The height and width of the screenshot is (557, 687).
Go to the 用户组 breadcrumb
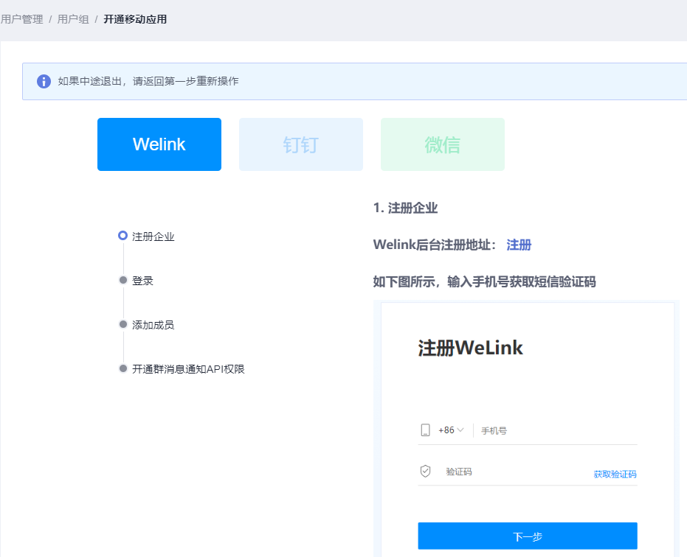coord(73,19)
